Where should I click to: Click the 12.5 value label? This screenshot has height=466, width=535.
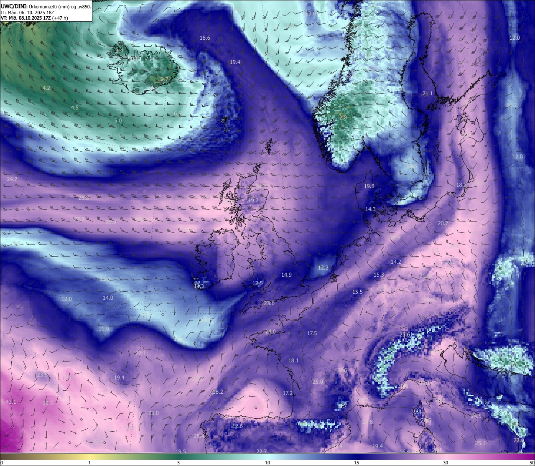pos(257,283)
